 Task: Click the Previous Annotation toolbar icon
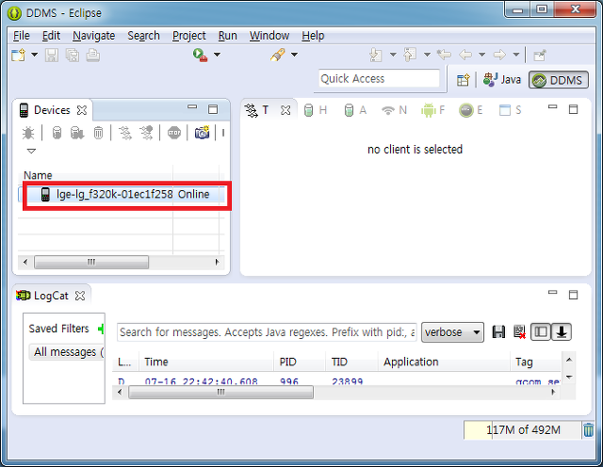[410, 55]
